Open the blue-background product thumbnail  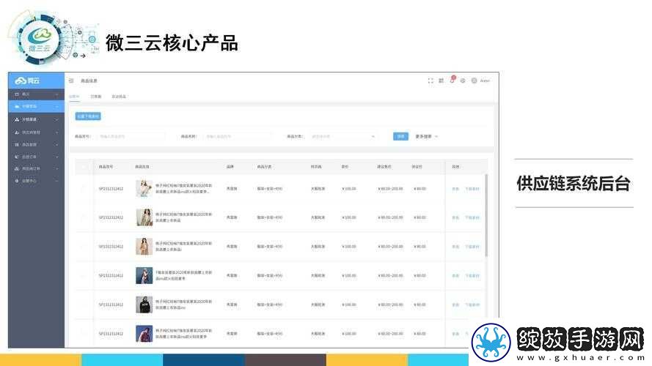(x=144, y=275)
